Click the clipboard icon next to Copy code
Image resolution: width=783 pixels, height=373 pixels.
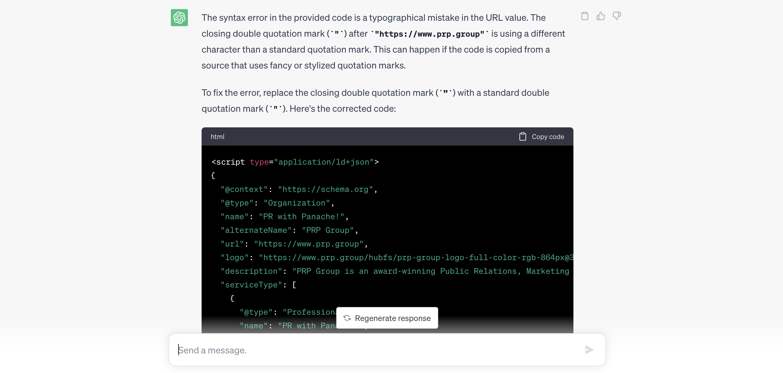[x=523, y=136]
